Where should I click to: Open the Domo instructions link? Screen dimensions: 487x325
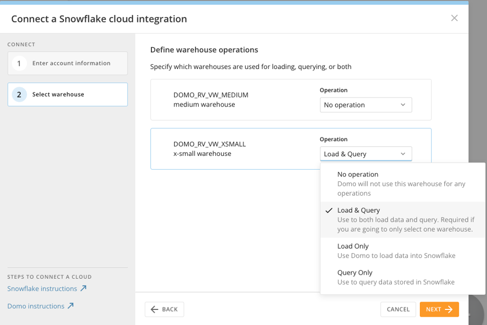[36, 306]
